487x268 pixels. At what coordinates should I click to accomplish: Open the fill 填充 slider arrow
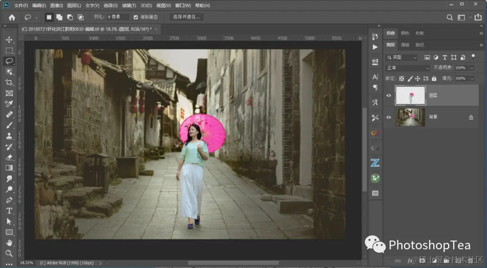click(x=472, y=79)
